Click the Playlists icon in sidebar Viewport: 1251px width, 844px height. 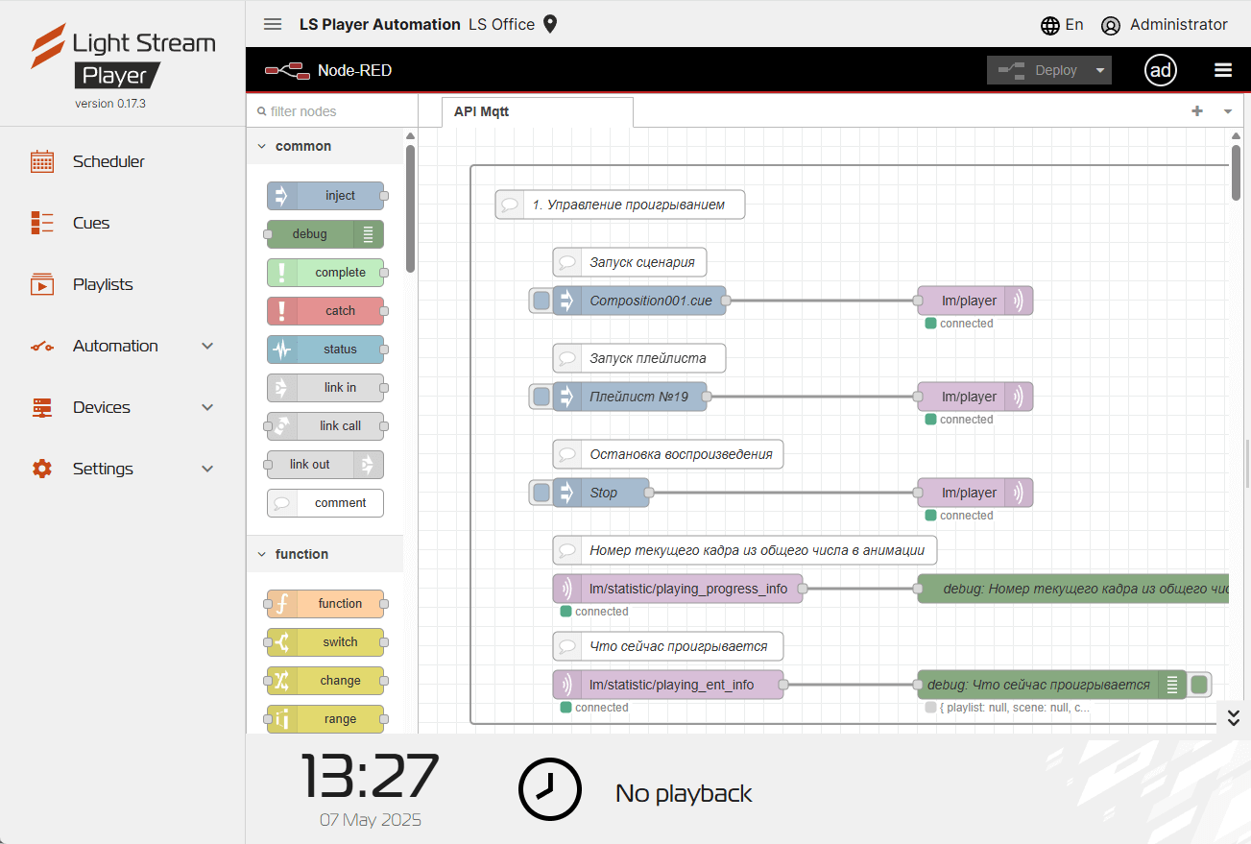pyautogui.click(x=42, y=284)
